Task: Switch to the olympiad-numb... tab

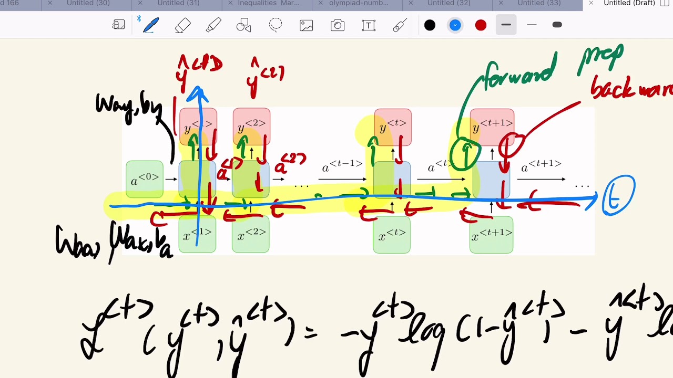Action: pyautogui.click(x=359, y=3)
